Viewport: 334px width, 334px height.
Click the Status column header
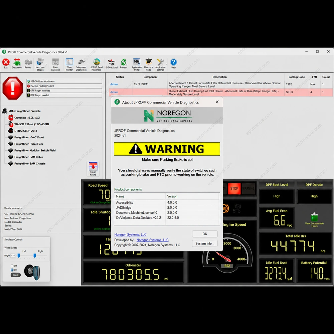click(120, 77)
